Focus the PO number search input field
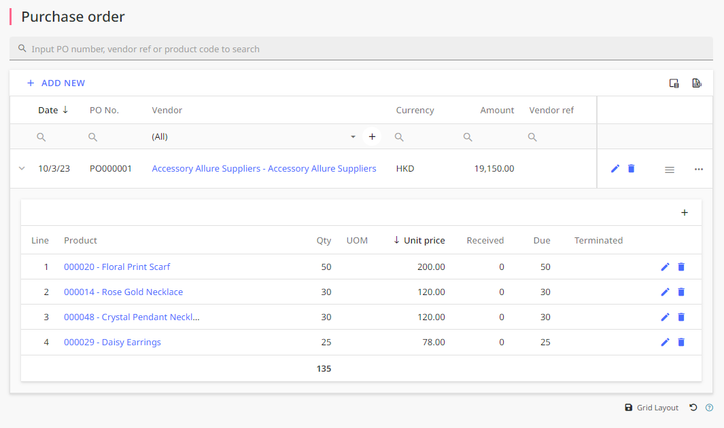724x428 pixels. [x=361, y=49]
